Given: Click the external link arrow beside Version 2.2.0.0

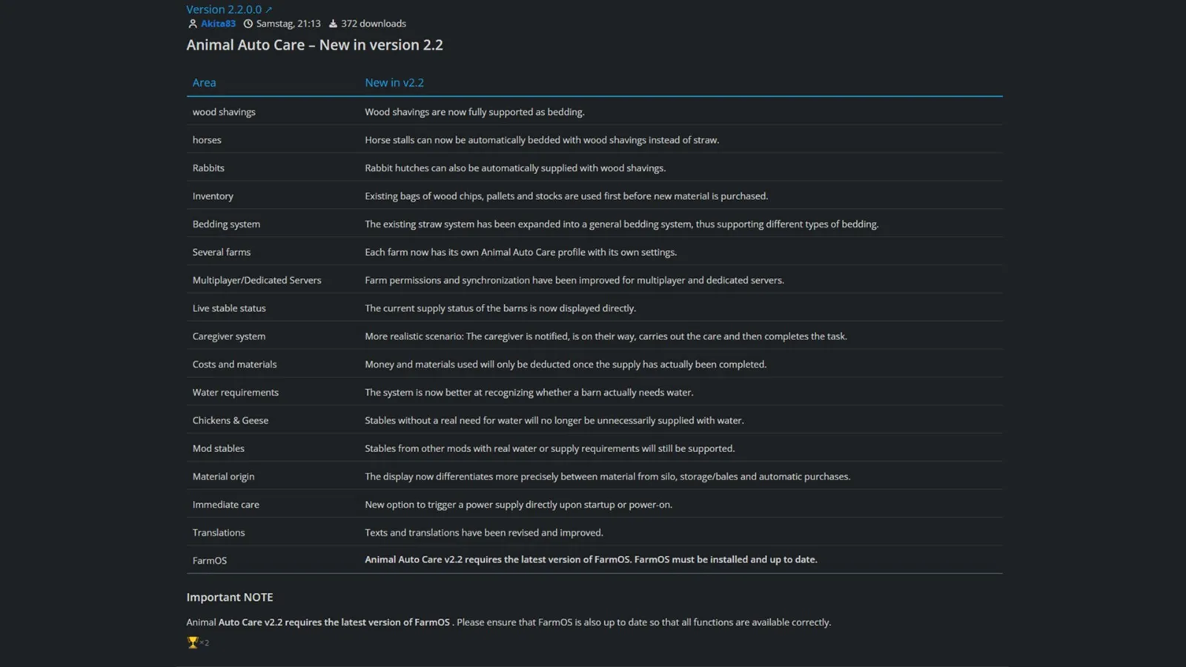Looking at the screenshot, I should pyautogui.click(x=268, y=10).
